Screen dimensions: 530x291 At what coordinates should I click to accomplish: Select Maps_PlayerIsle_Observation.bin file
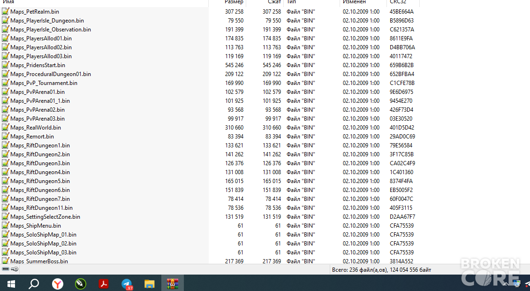51,30
